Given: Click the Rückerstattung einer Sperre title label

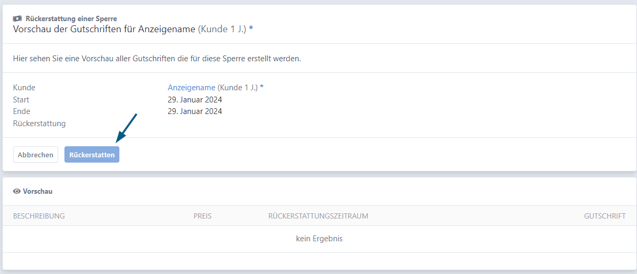Looking at the screenshot, I should pyautogui.click(x=71, y=18).
